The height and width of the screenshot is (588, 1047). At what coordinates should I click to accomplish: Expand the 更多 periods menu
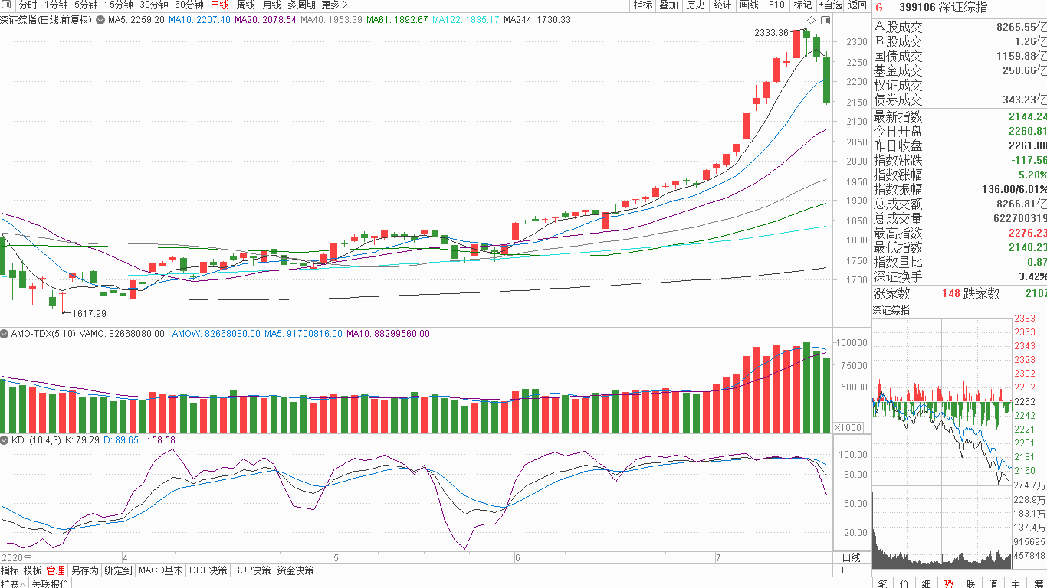(x=334, y=5)
